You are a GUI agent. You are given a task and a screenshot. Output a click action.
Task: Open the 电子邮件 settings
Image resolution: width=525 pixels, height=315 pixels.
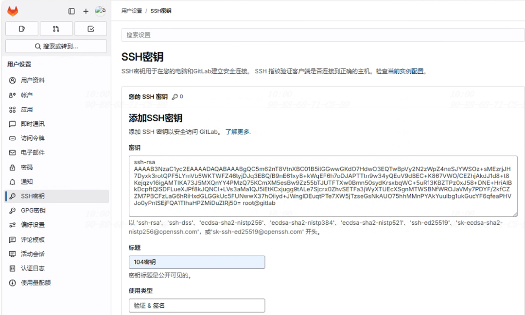click(33, 152)
